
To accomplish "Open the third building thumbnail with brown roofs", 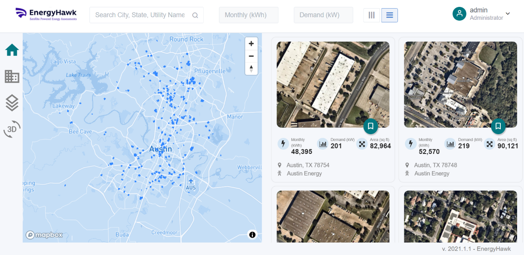I will 333,216.
